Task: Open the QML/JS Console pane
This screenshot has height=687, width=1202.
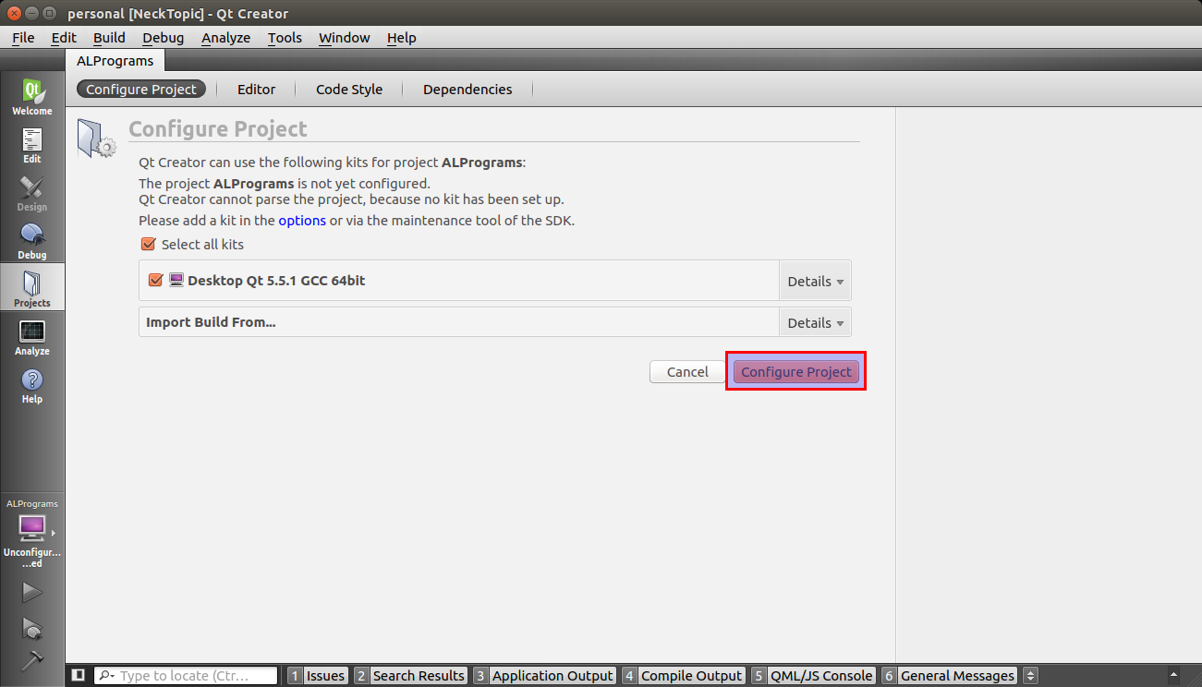Action: click(813, 676)
